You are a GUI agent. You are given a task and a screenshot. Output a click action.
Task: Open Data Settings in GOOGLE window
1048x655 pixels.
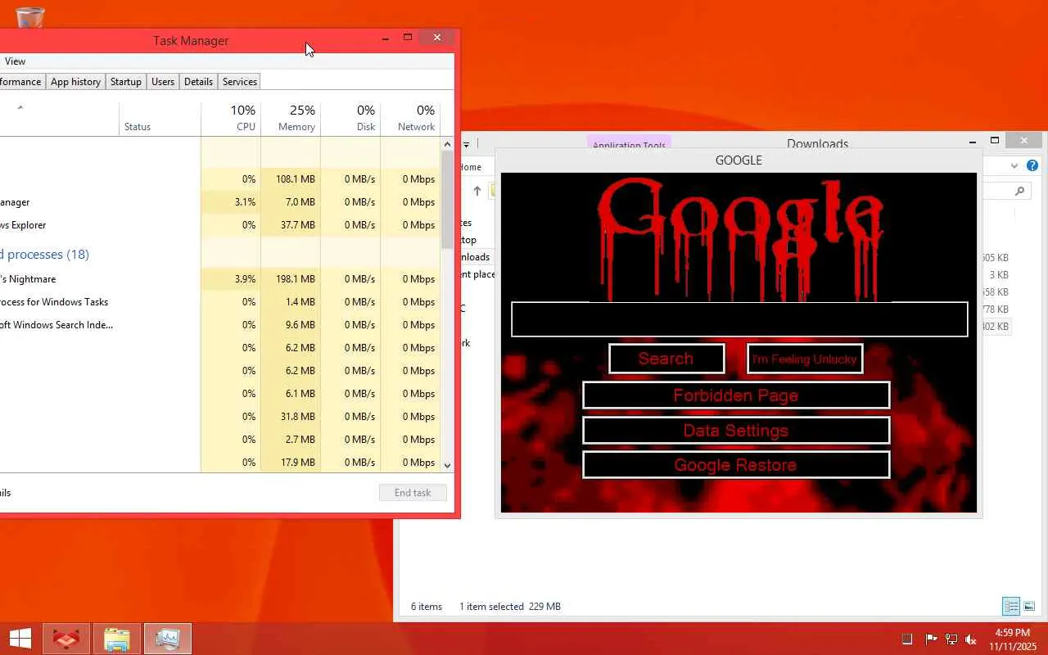point(736,431)
